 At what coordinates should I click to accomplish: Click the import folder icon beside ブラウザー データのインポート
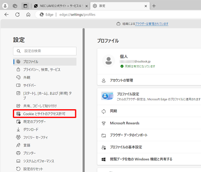[x=104, y=136]
